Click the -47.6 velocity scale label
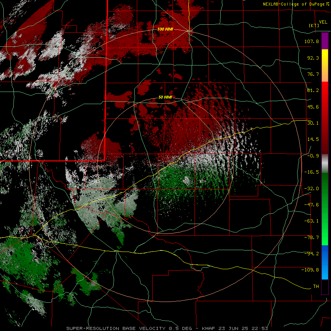Screen dimensions: 331x331 coord(312,205)
